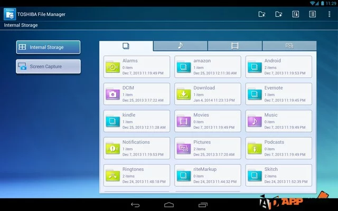Screen dimensions: 338x211
Task: Click the "Skitch" folder name
Action: click(271, 169)
